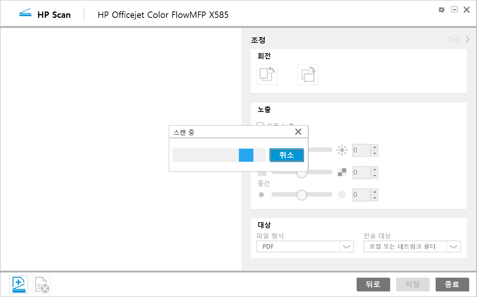Screen dimensions: 477x297
Task: Click the 저장 save button
Action: coord(413,285)
